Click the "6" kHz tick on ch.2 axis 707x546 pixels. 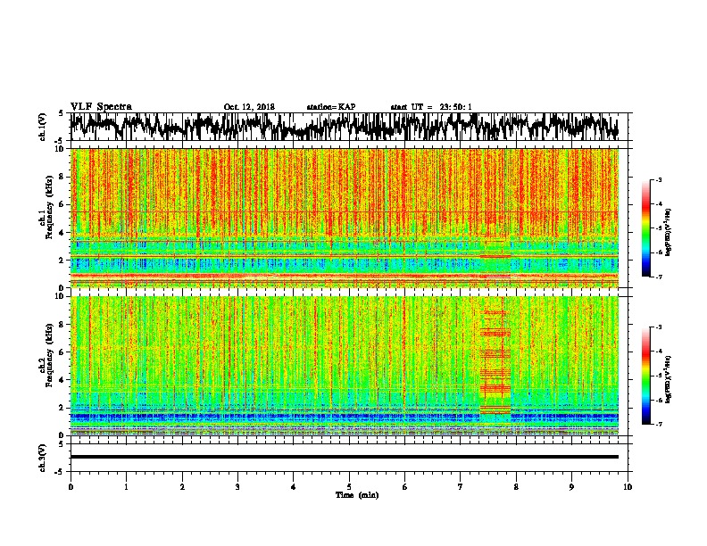point(62,352)
